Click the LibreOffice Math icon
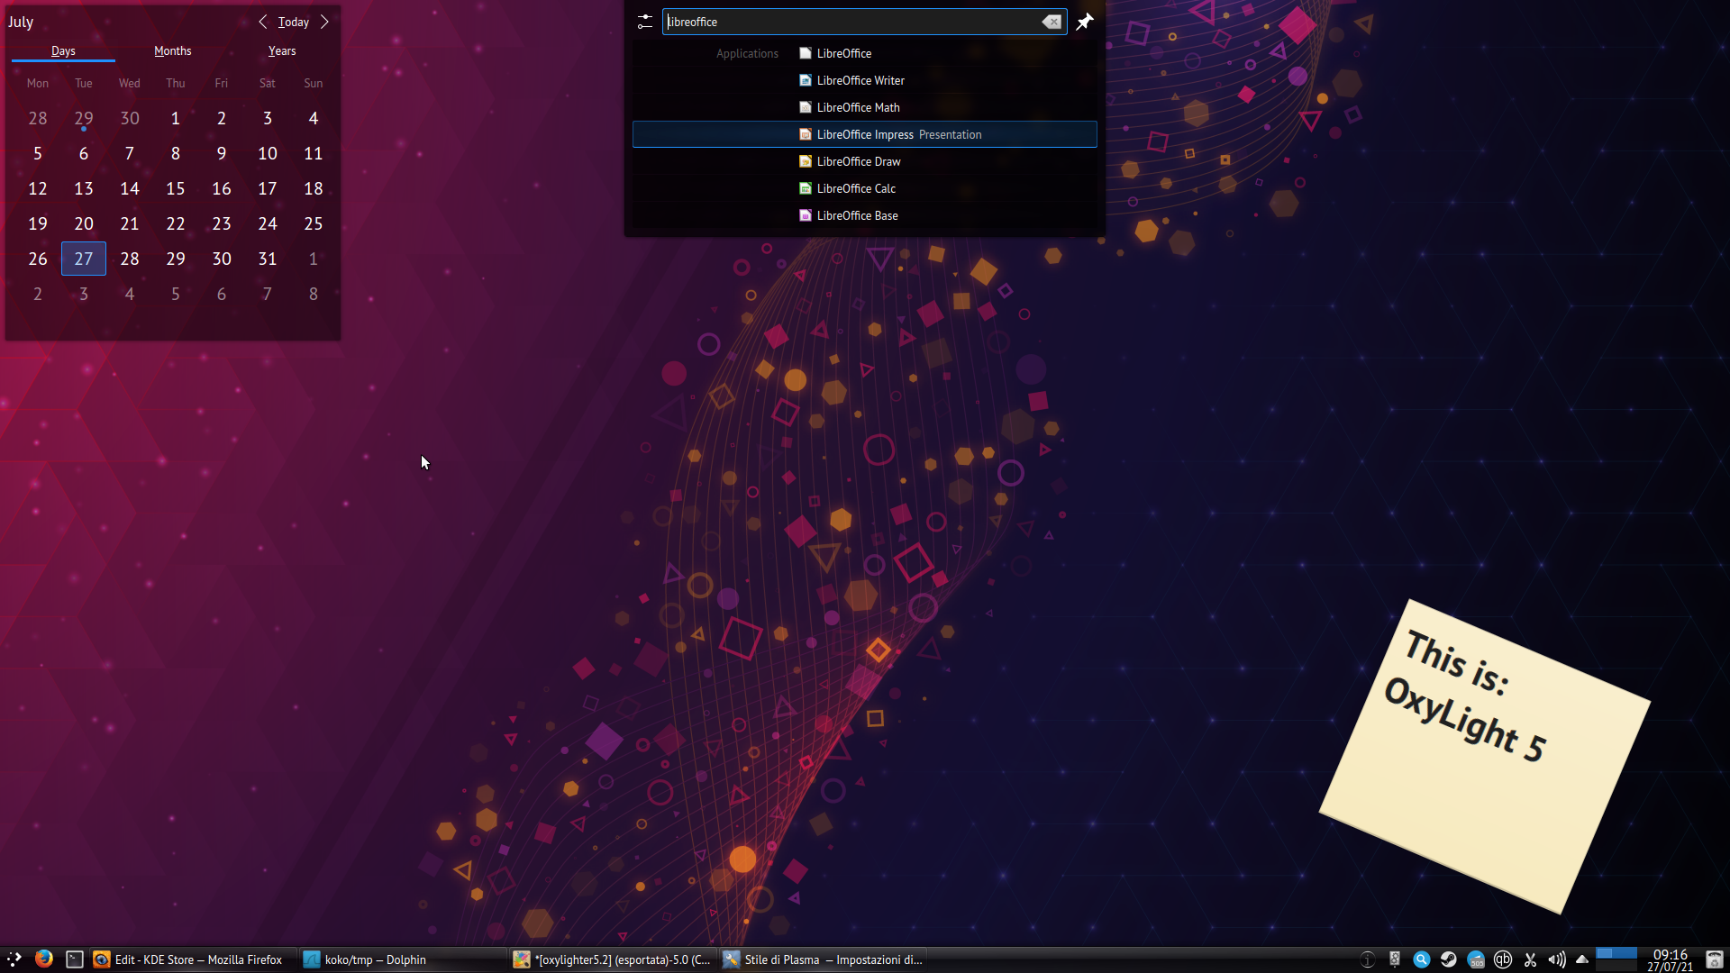The image size is (1730, 973). [x=806, y=107]
